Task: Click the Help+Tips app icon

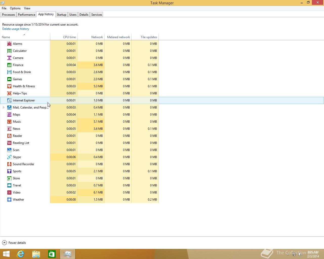Action: [9, 93]
